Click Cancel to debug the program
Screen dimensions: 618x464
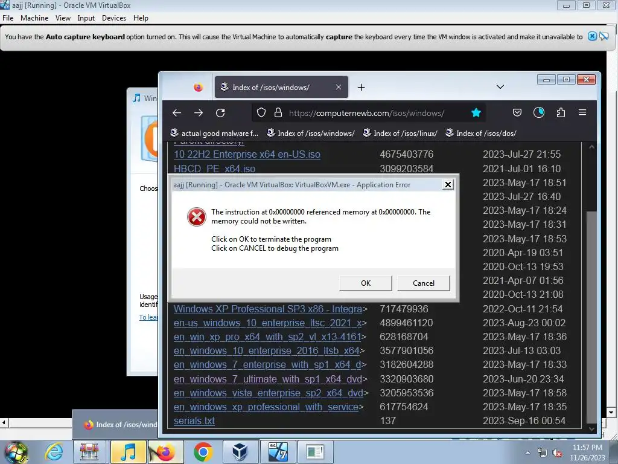click(x=423, y=283)
